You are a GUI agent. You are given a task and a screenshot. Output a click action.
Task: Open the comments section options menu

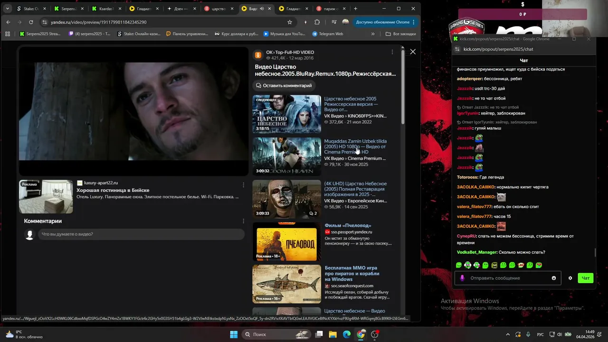pyautogui.click(x=243, y=221)
